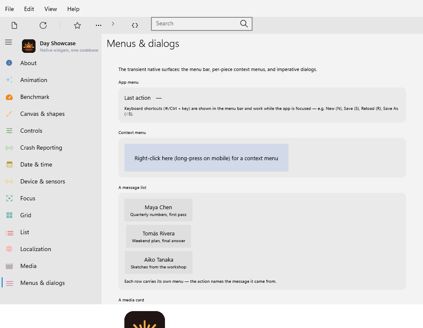Viewport: 423px width, 328px height.
Task: Click the Day Showcase title text
Action: click(x=58, y=44)
